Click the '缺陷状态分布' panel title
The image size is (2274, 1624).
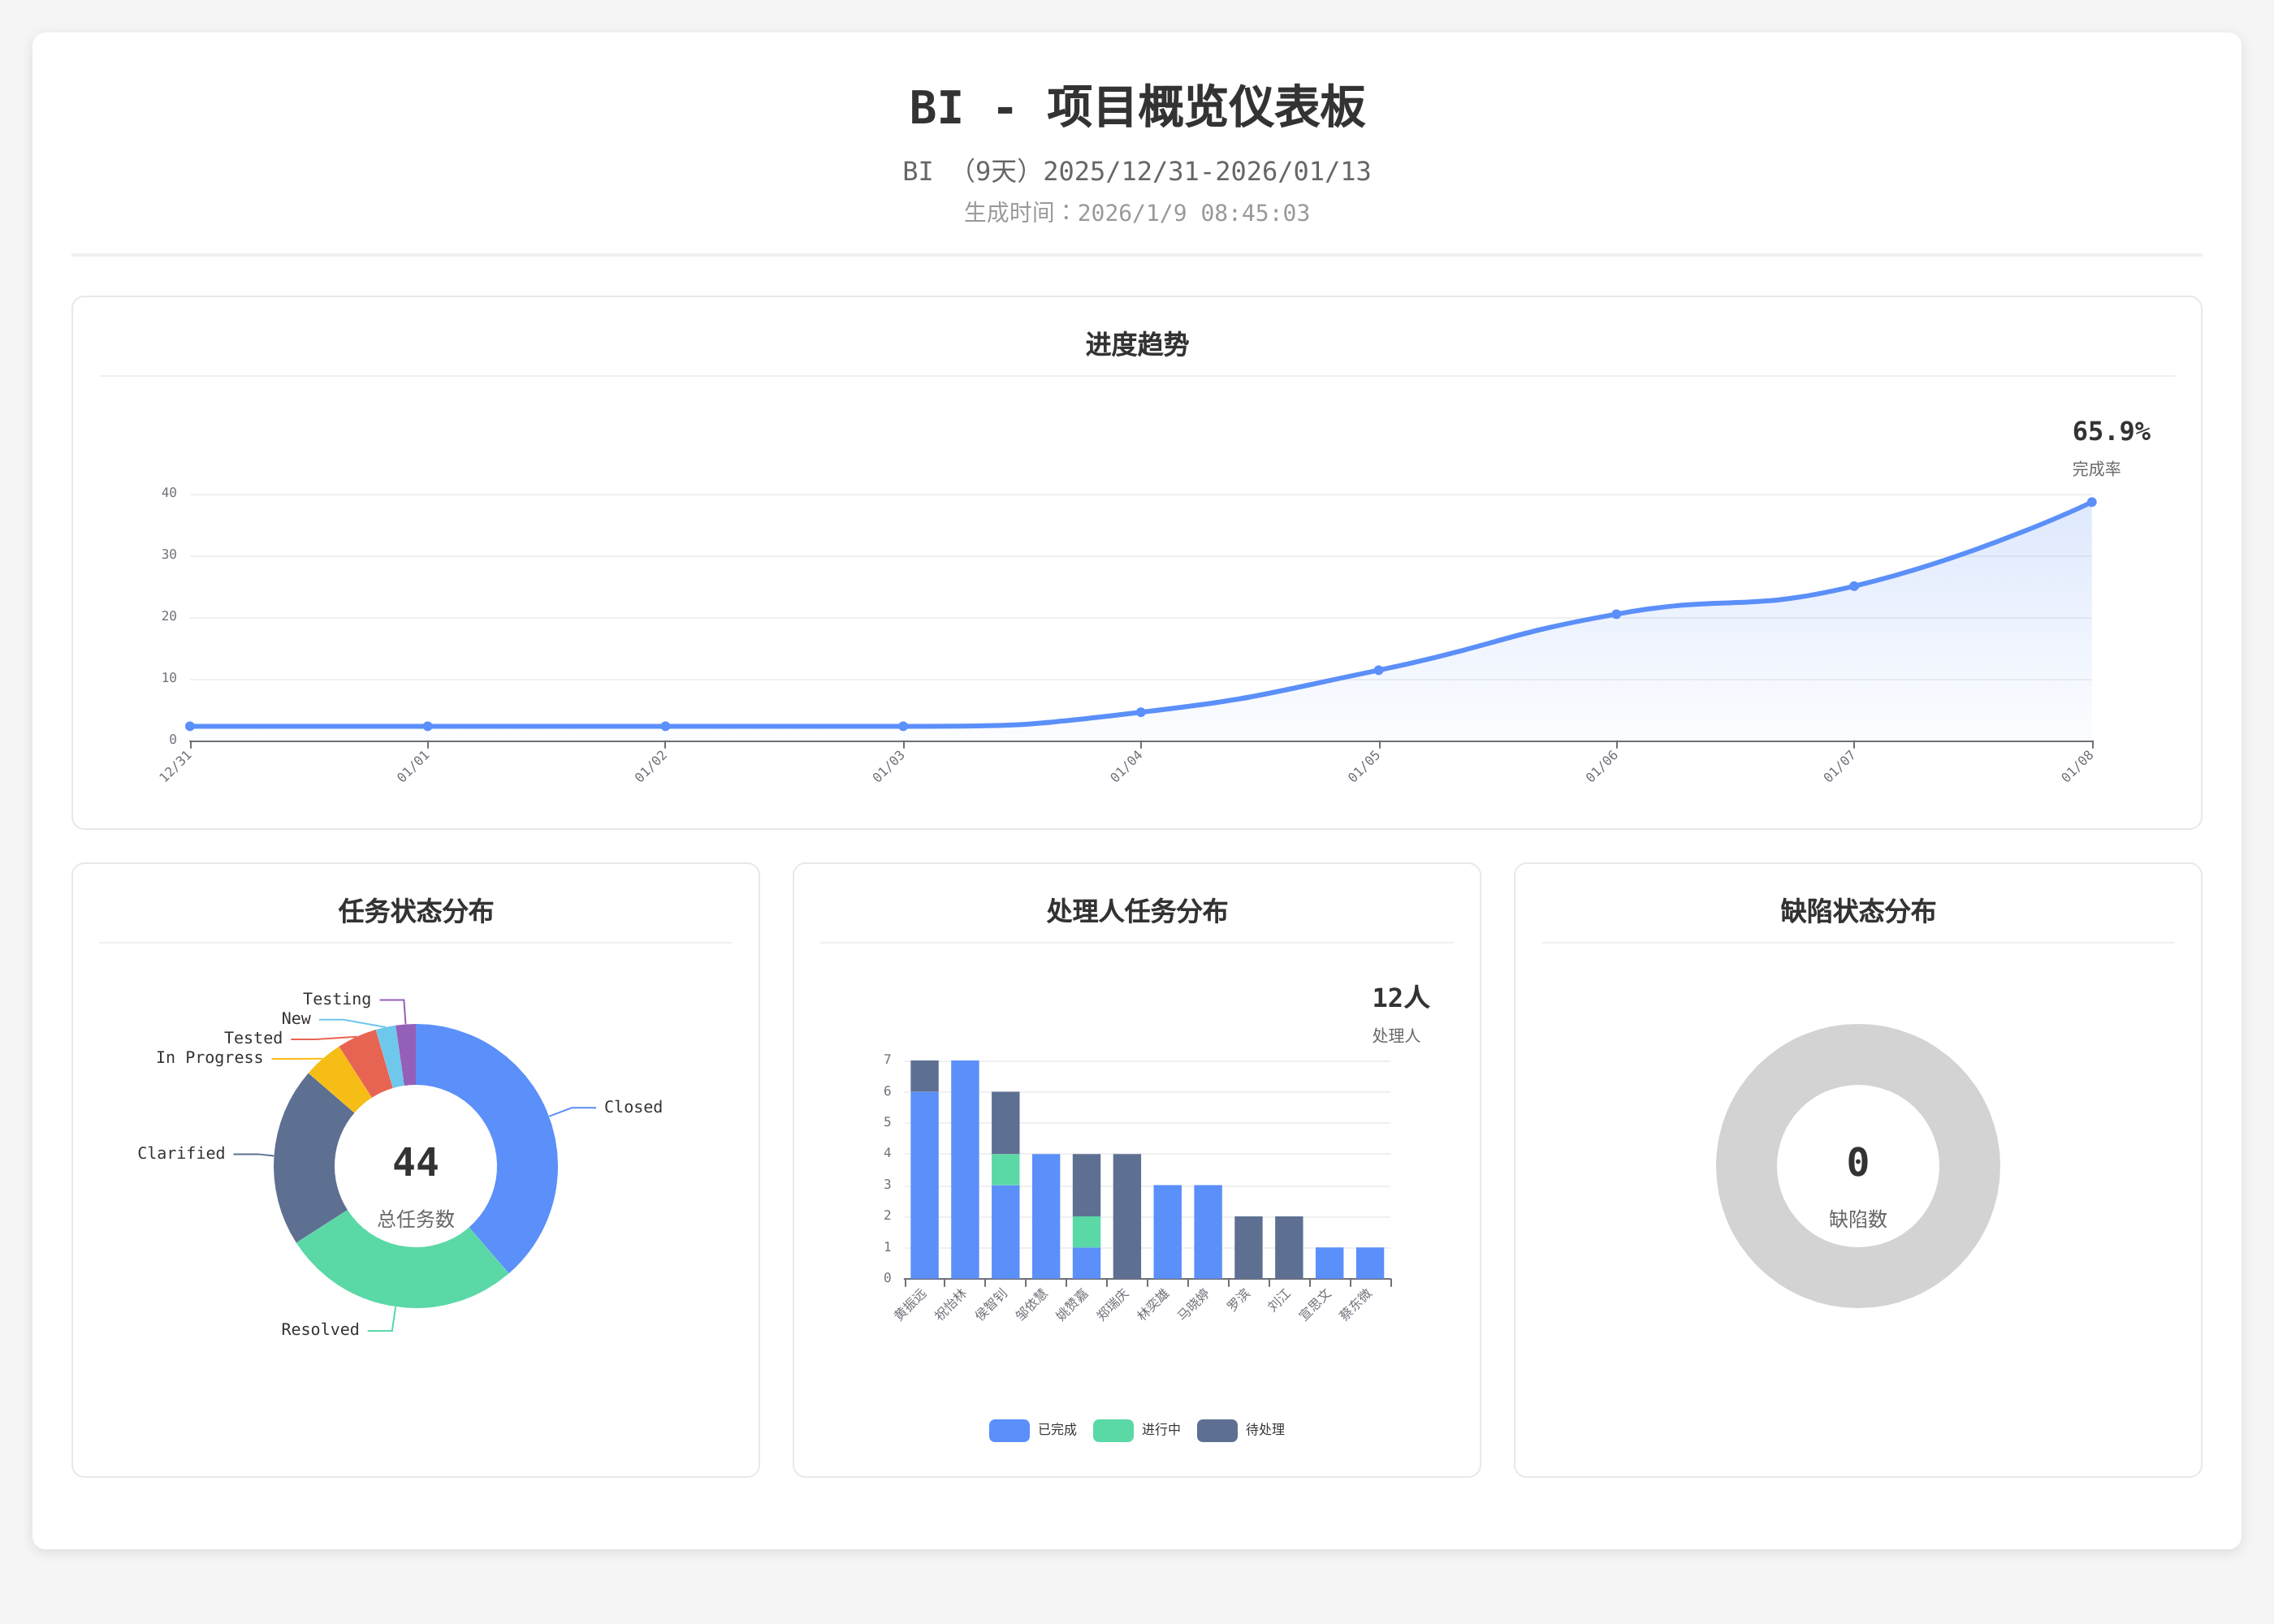coord(1858,911)
